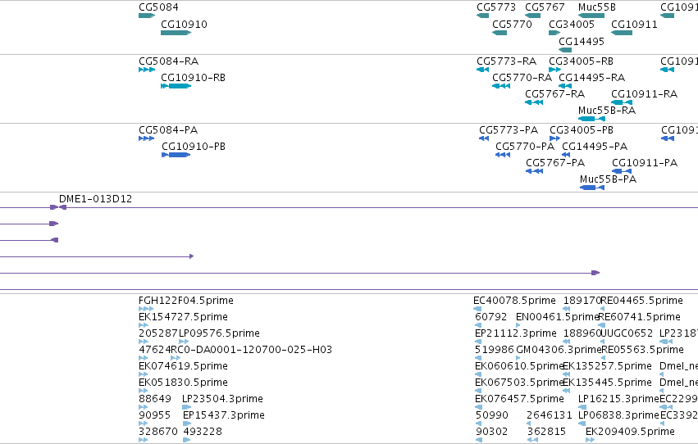Click the CG5770-RA transcript arrows
The image size is (698, 444).
pyautogui.click(x=501, y=86)
